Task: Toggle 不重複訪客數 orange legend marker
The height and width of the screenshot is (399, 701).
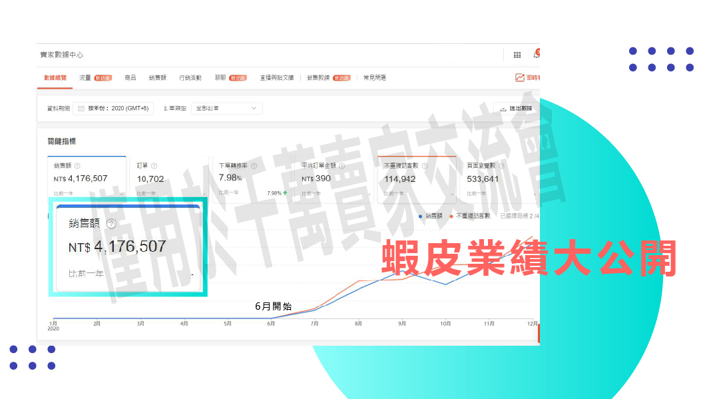Action: pos(451,216)
